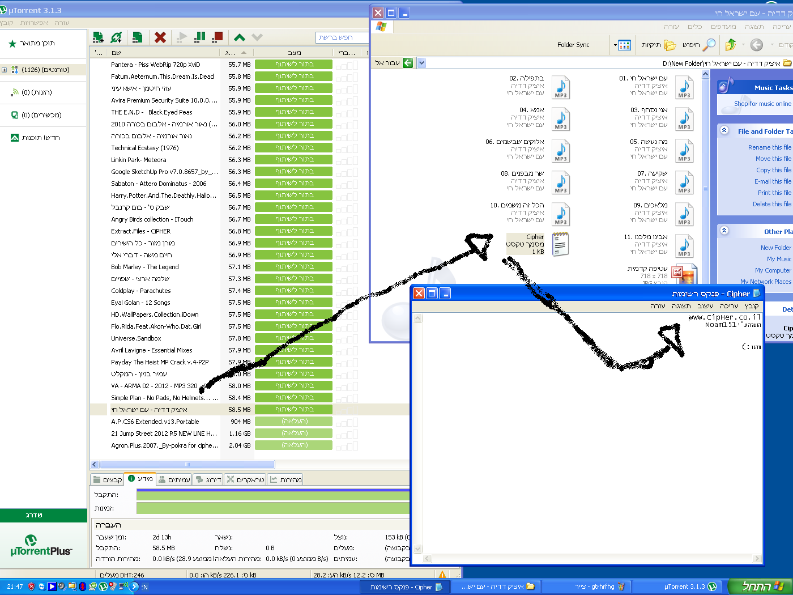Select the Coldplay - Parachutes torrent row
Viewport: 793px width, 595px height.
coord(249,291)
